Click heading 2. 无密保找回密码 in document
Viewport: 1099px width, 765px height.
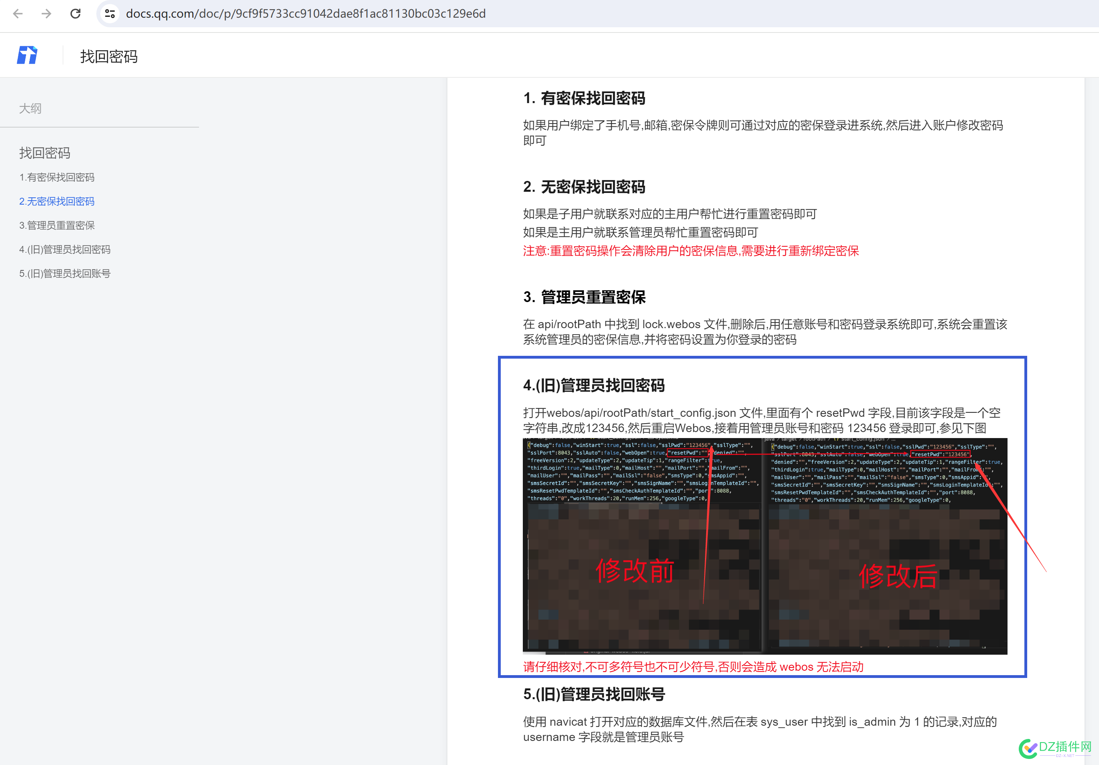coord(584,187)
